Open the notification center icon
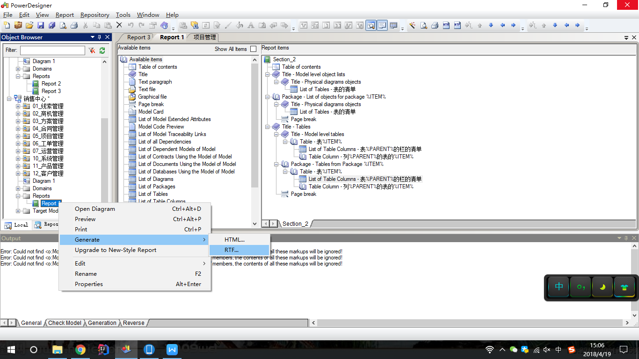The width and height of the screenshot is (639, 359). (624, 349)
